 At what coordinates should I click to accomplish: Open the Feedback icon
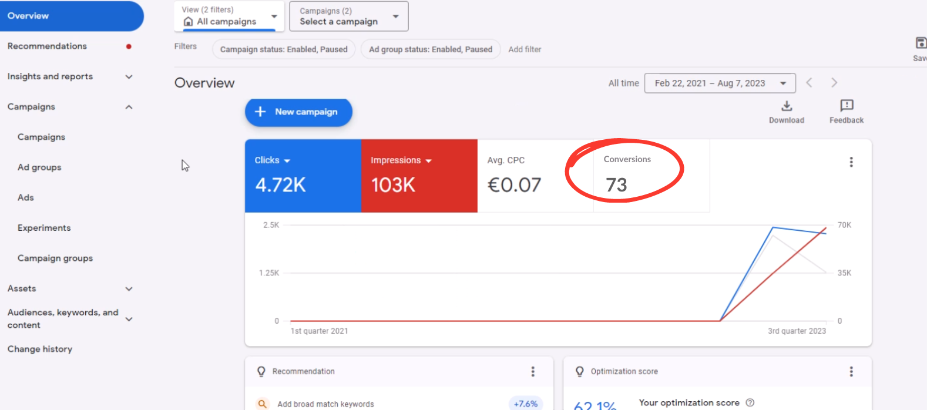pyautogui.click(x=846, y=106)
